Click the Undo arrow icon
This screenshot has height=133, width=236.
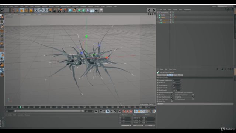[3, 10]
